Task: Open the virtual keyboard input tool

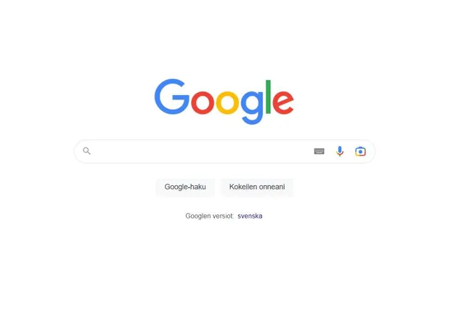Action: tap(319, 151)
